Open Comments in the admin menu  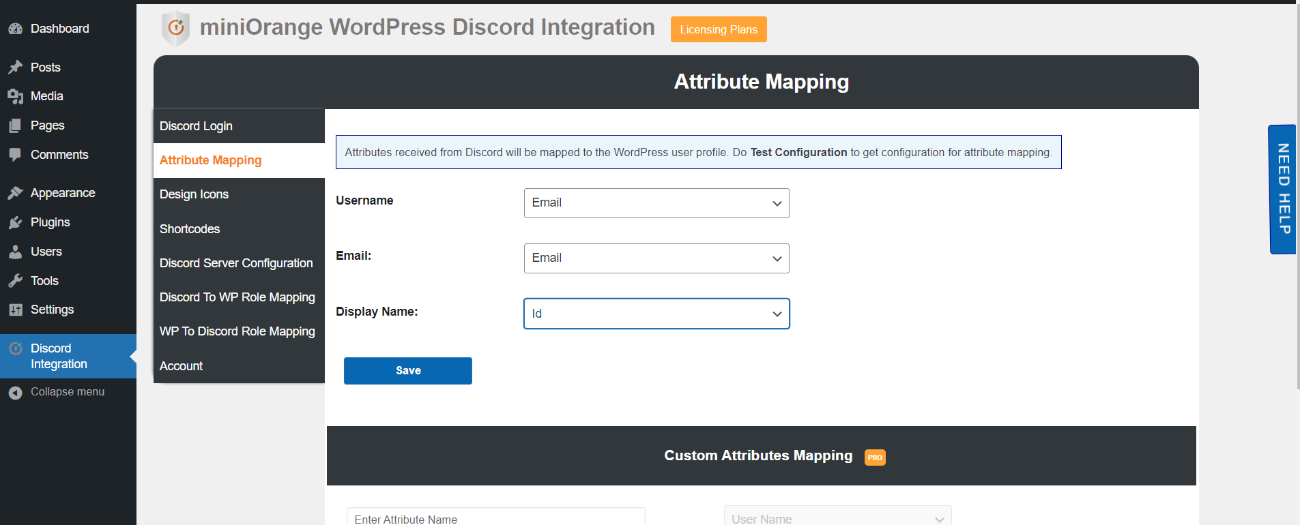point(68,155)
